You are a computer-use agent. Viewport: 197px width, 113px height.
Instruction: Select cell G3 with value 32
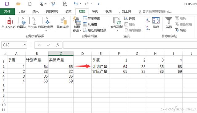point(137,71)
